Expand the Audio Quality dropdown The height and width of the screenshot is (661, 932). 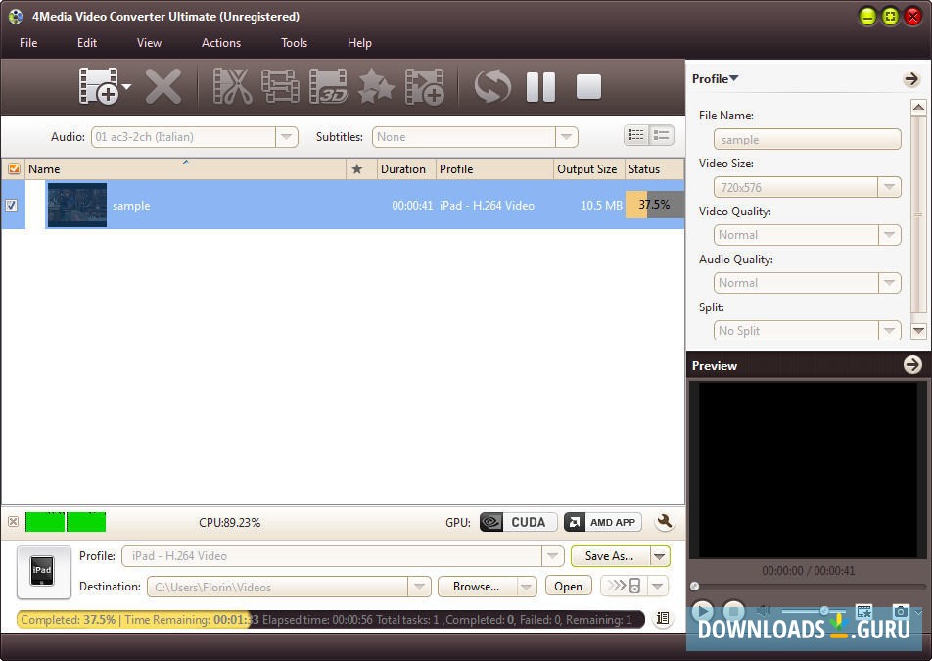889,283
